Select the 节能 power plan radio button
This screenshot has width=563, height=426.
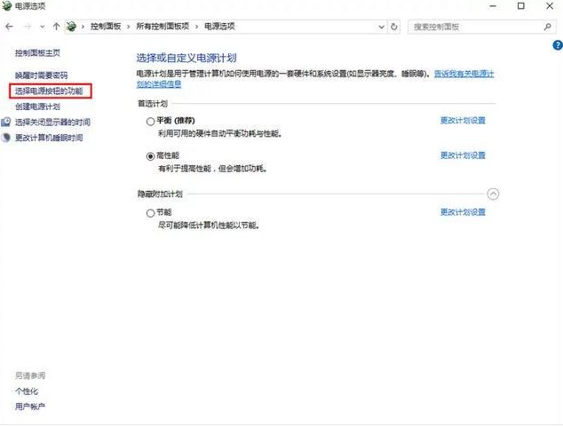[150, 213]
